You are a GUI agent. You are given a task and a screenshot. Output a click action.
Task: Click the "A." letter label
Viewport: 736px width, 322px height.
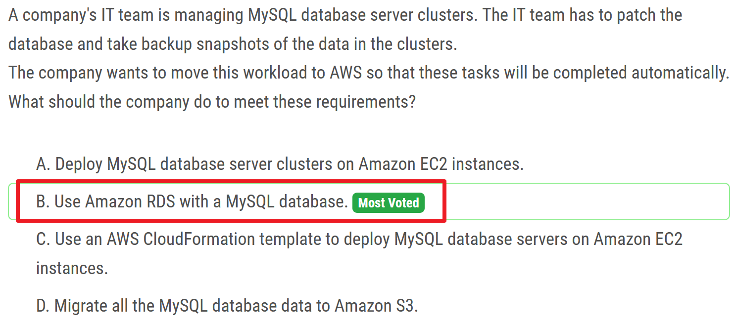pyautogui.click(x=43, y=163)
